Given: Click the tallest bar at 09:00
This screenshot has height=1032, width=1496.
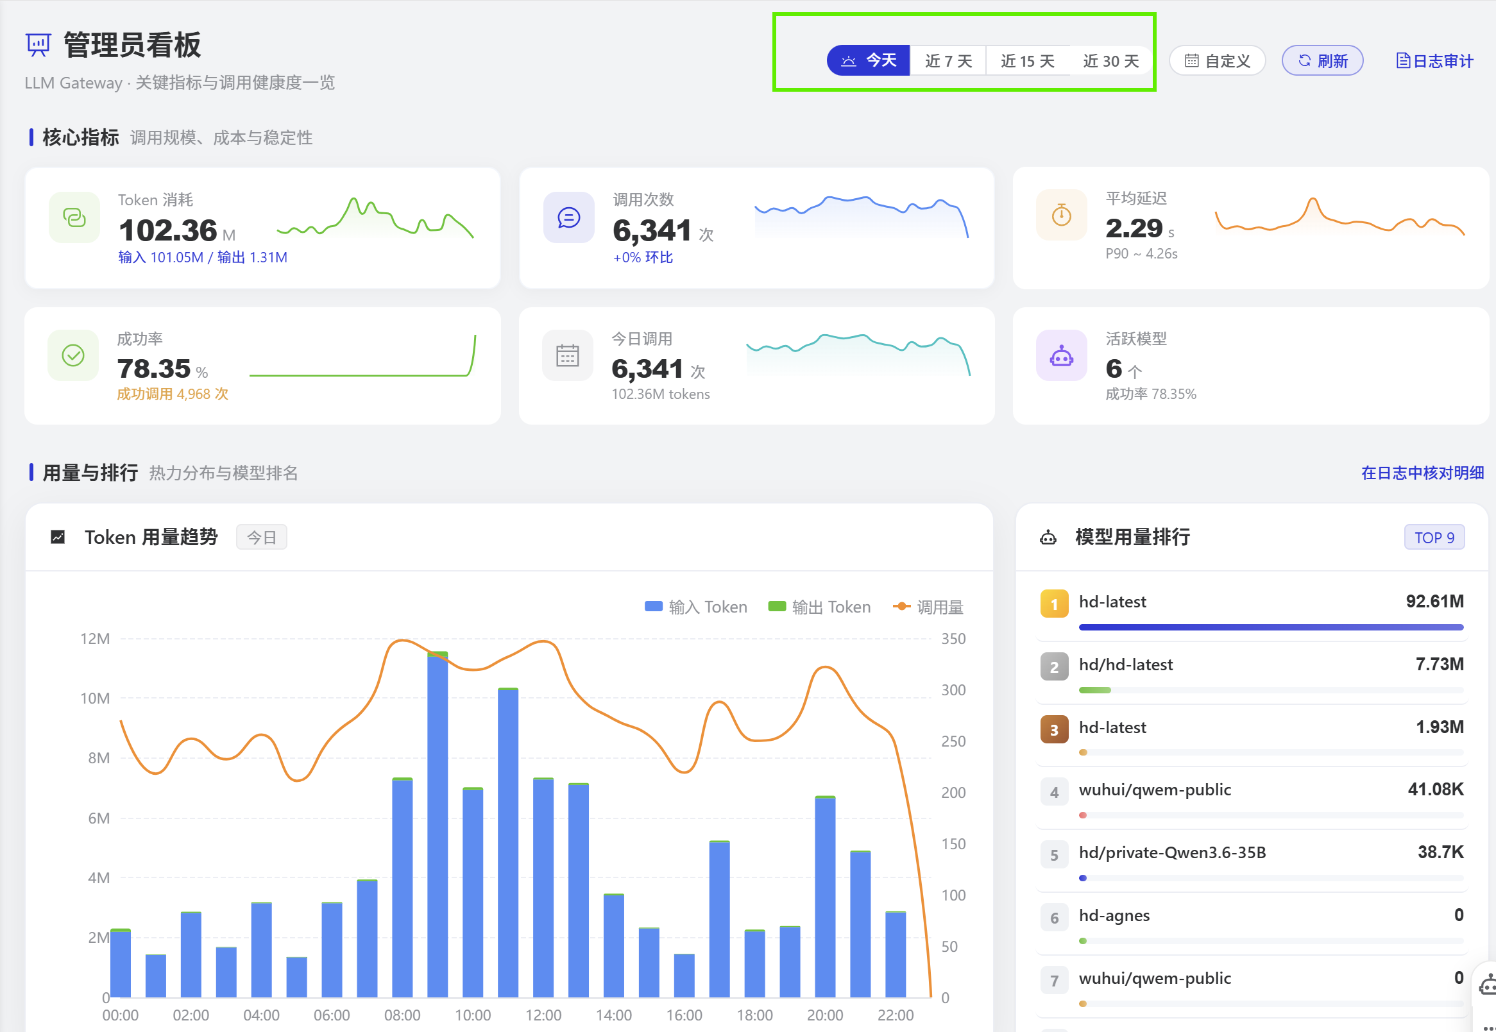Looking at the screenshot, I should [x=438, y=824].
